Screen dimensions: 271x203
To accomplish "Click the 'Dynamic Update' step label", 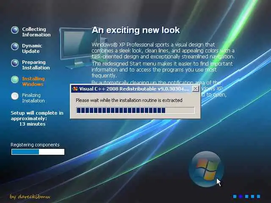I will click(32, 49).
